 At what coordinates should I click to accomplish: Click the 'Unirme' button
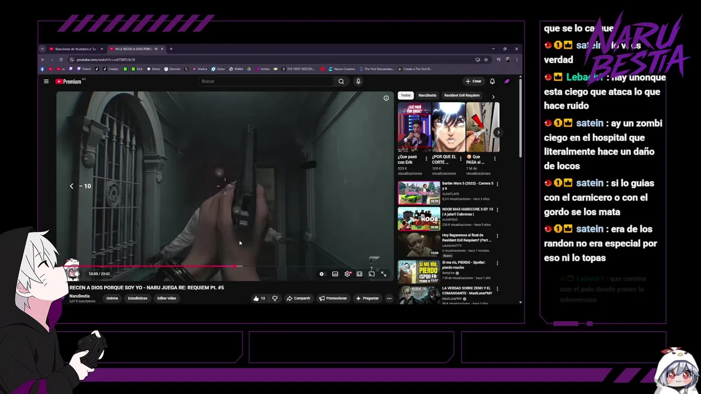point(112,298)
